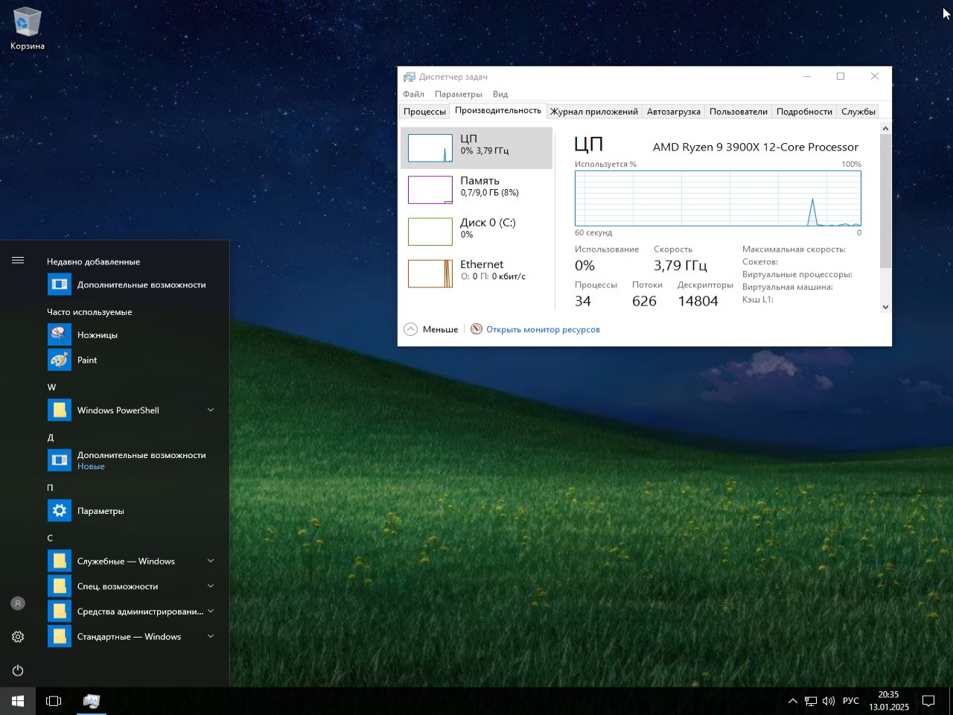
Task: Open the volume speaker tray icon
Action: click(x=829, y=701)
